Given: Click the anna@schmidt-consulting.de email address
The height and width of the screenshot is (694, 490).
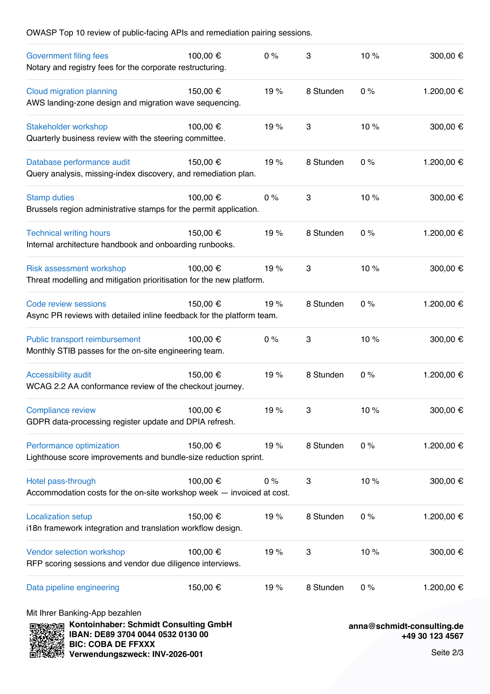Looking at the screenshot, I should (406, 626).
